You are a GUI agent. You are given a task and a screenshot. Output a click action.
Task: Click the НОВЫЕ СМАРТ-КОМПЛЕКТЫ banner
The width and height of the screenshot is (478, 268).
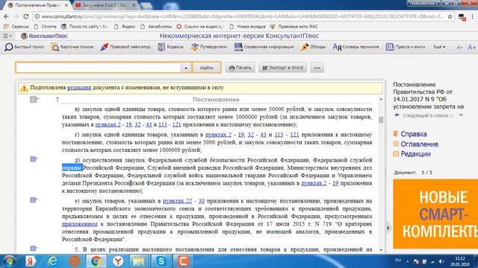(x=435, y=214)
